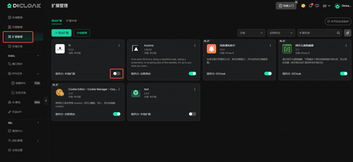Click the clear filters brush icon
353x162 pixels.
(x=347, y=33)
